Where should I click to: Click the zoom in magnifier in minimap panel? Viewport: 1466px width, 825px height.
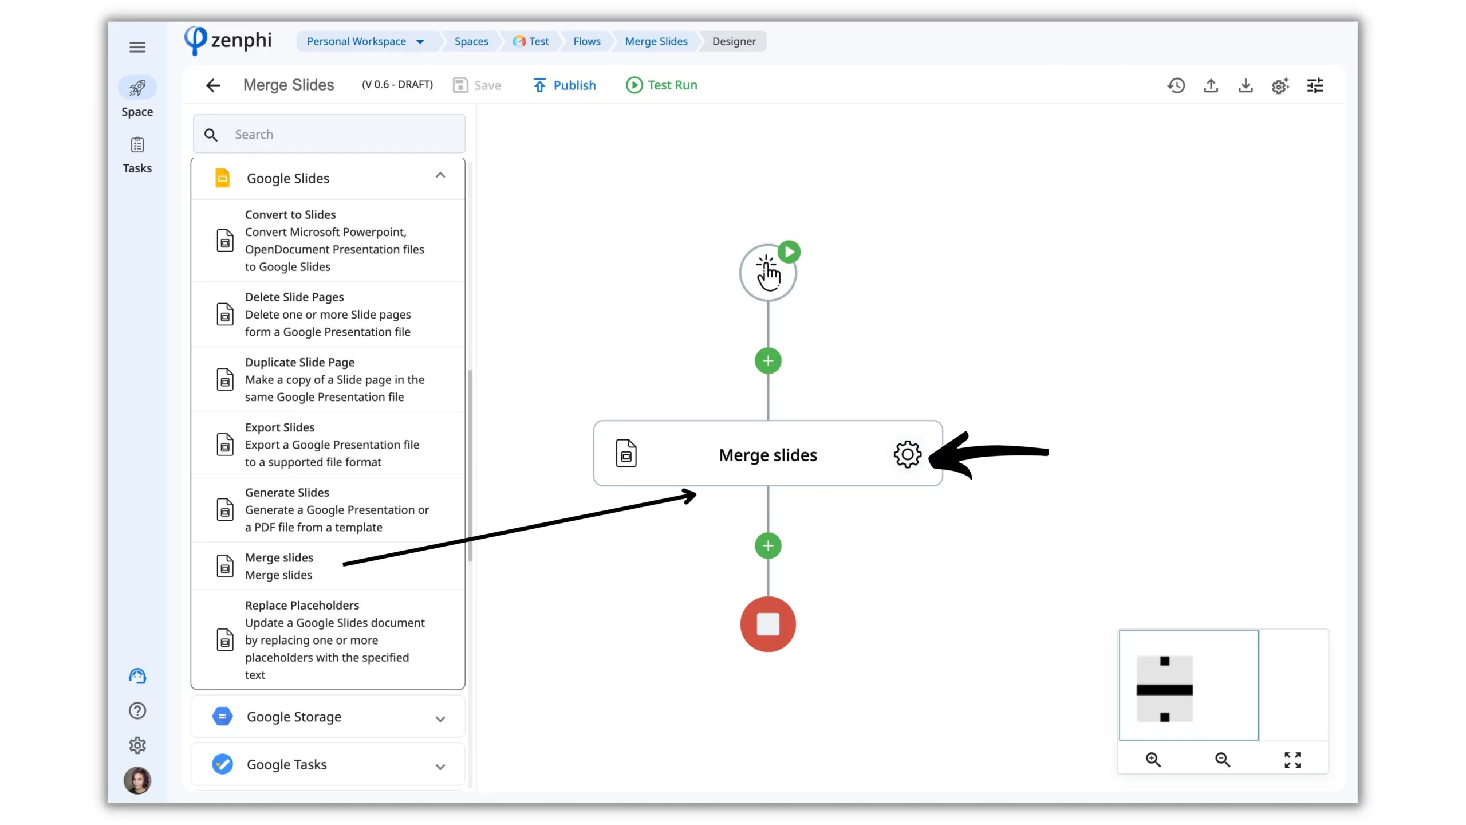(x=1153, y=760)
